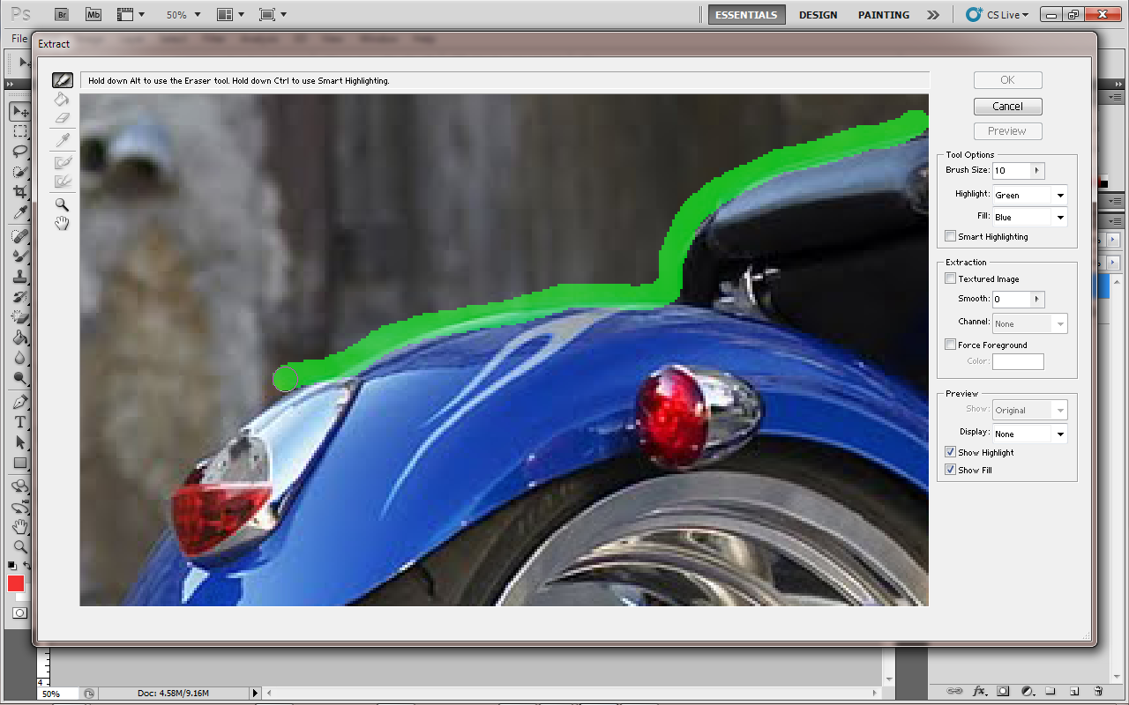Select the Edge Highlighter tool
This screenshot has height=705, width=1129.
(x=62, y=81)
